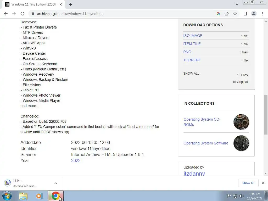The width and height of the screenshot is (268, 201).
Task: Close the downloads bar
Action: 263,183
